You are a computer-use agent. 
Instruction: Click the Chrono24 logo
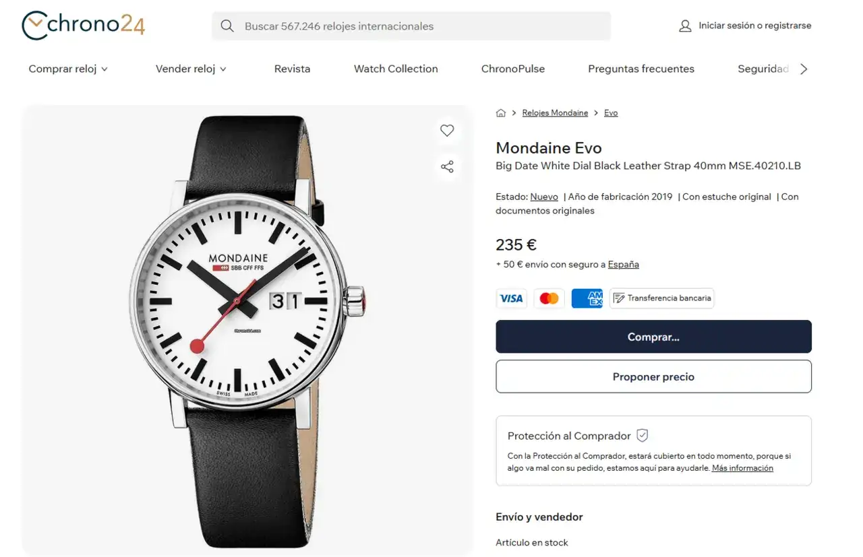pyautogui.click(x=83, y=26)
